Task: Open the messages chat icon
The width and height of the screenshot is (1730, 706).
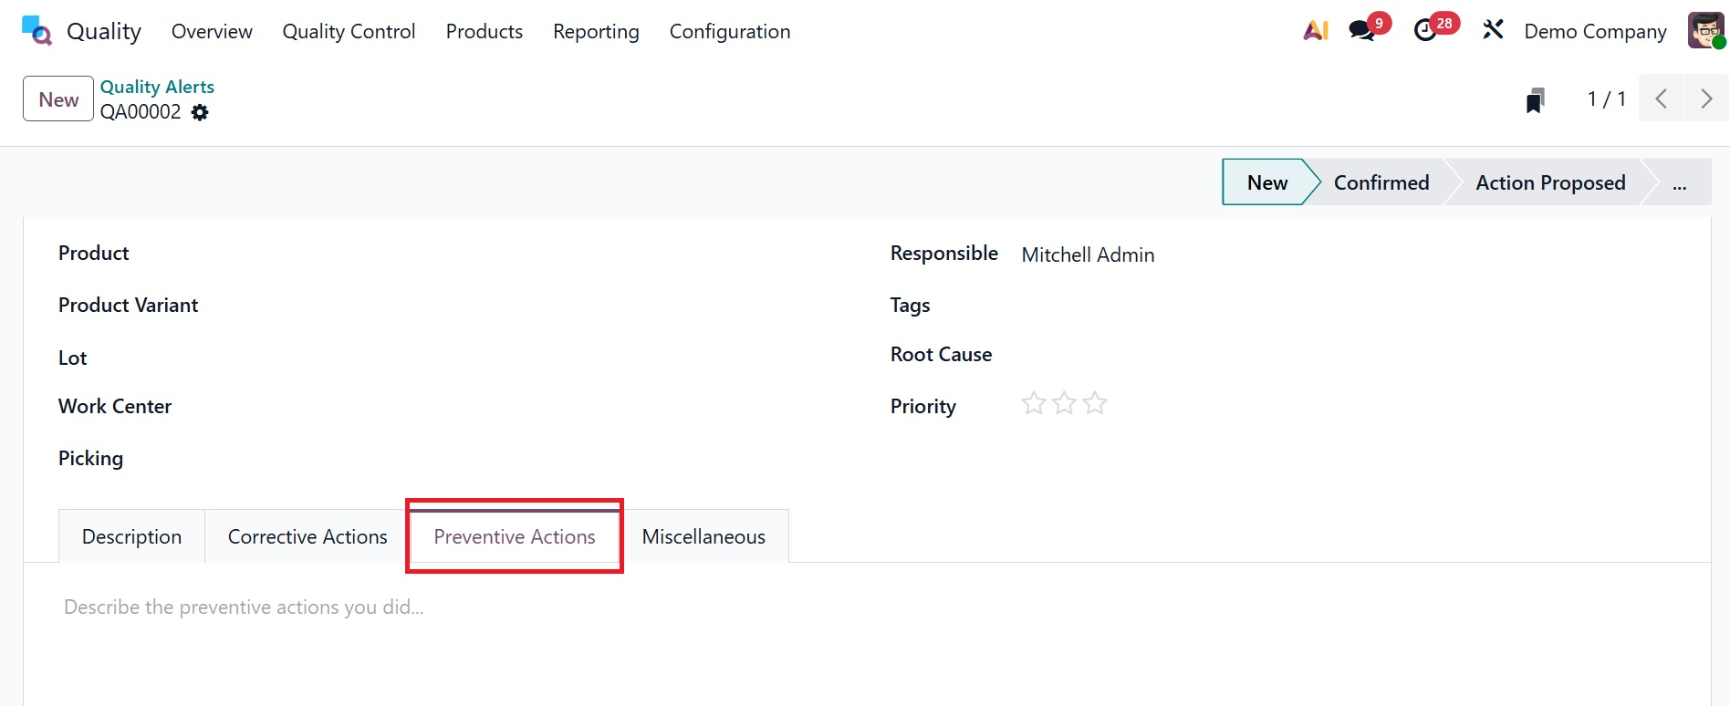Action: [x=1362, y=31]
